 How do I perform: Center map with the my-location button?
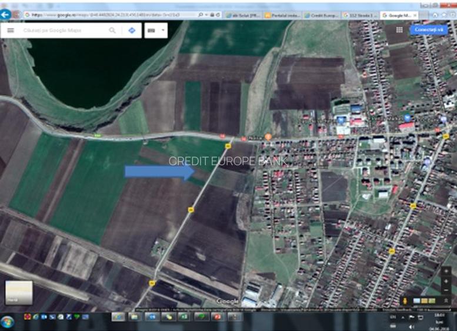click(x=446, y=271)
